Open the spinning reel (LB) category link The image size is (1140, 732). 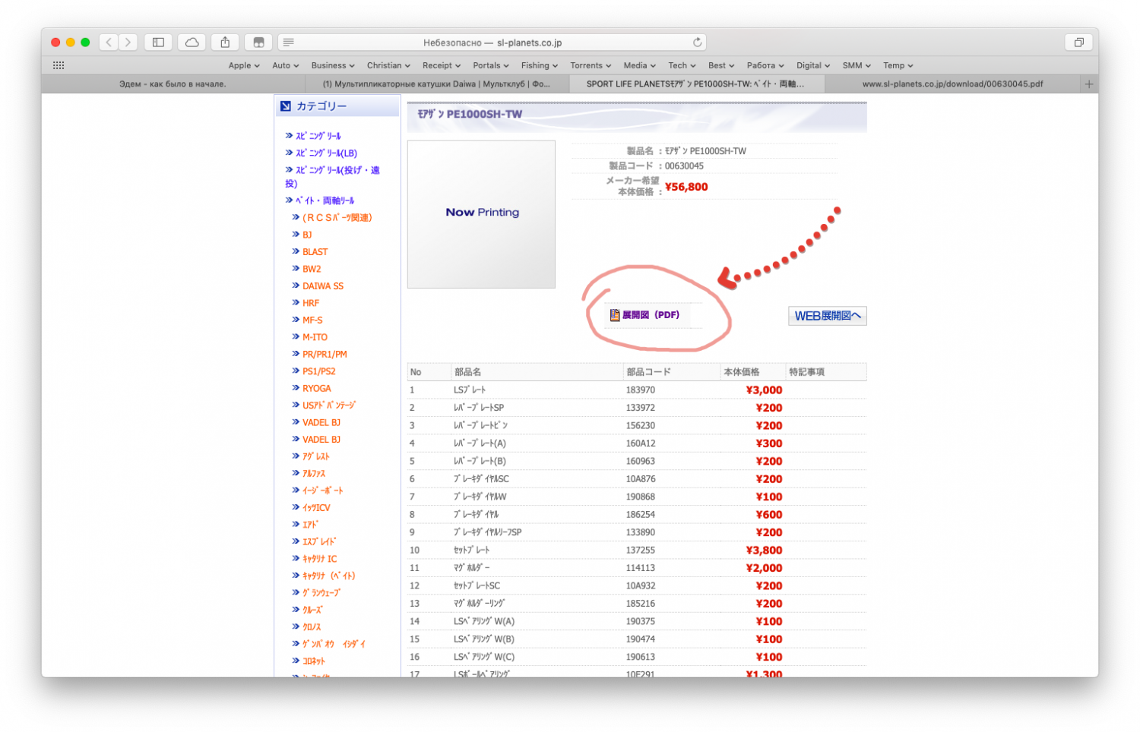coord(326,153)
